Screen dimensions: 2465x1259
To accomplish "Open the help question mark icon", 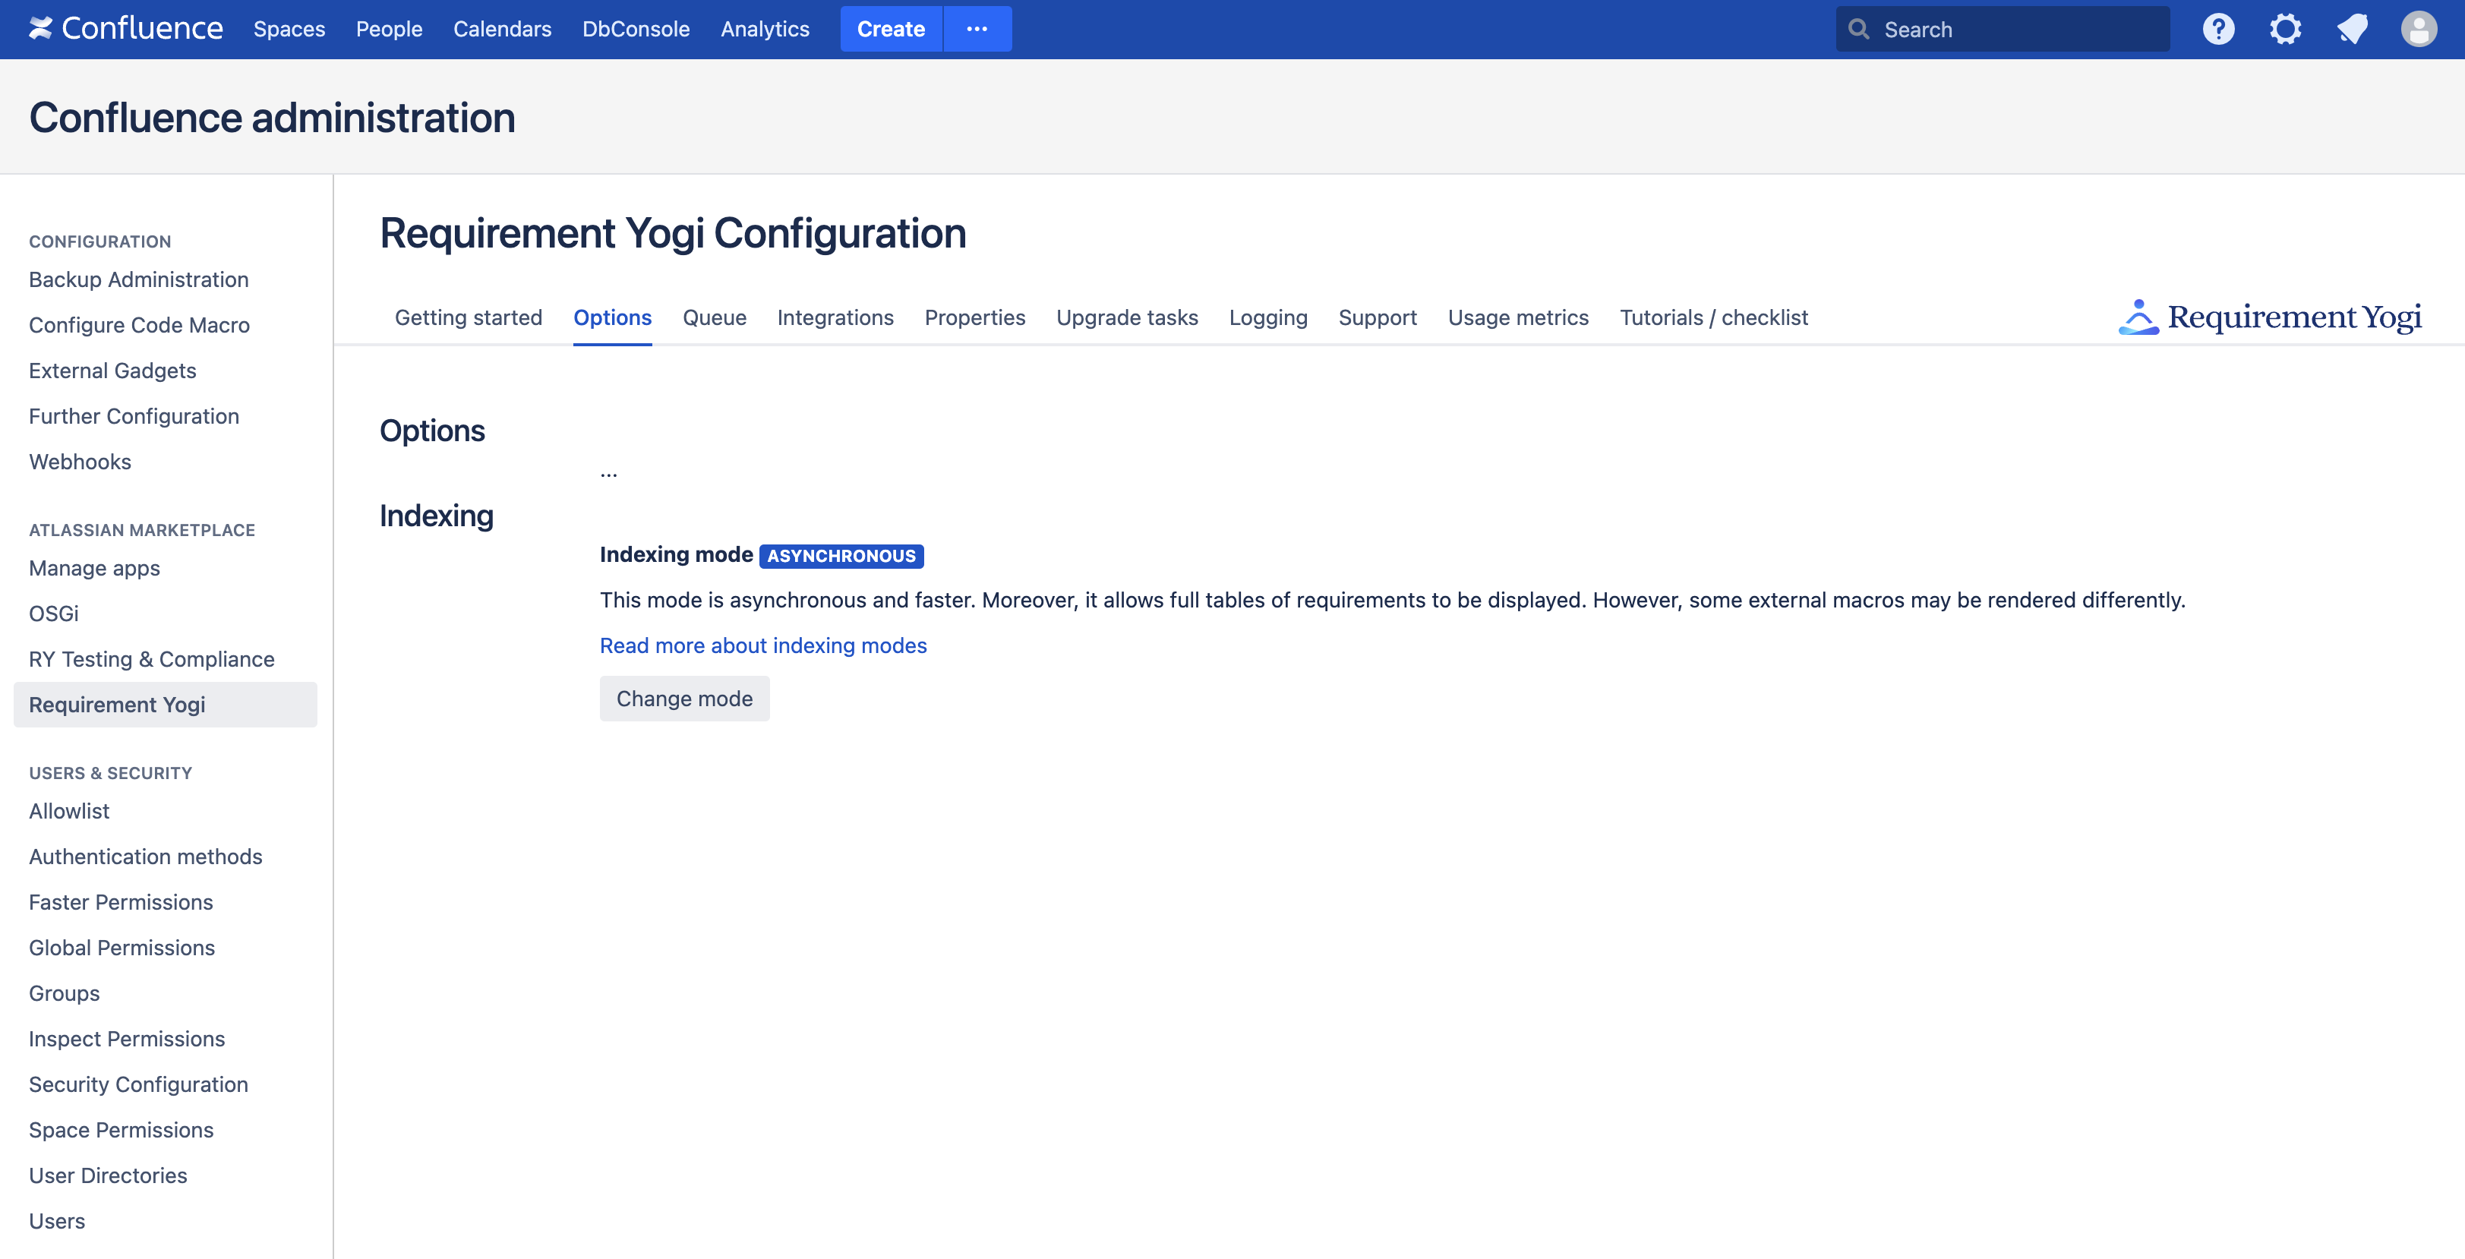I will tap(2218, 29).
